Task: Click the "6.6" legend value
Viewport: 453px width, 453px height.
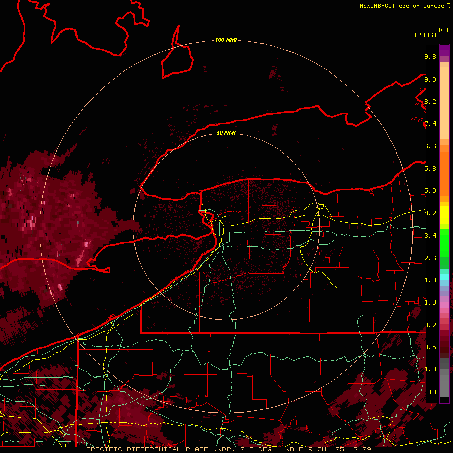Action: pos(430,146)
